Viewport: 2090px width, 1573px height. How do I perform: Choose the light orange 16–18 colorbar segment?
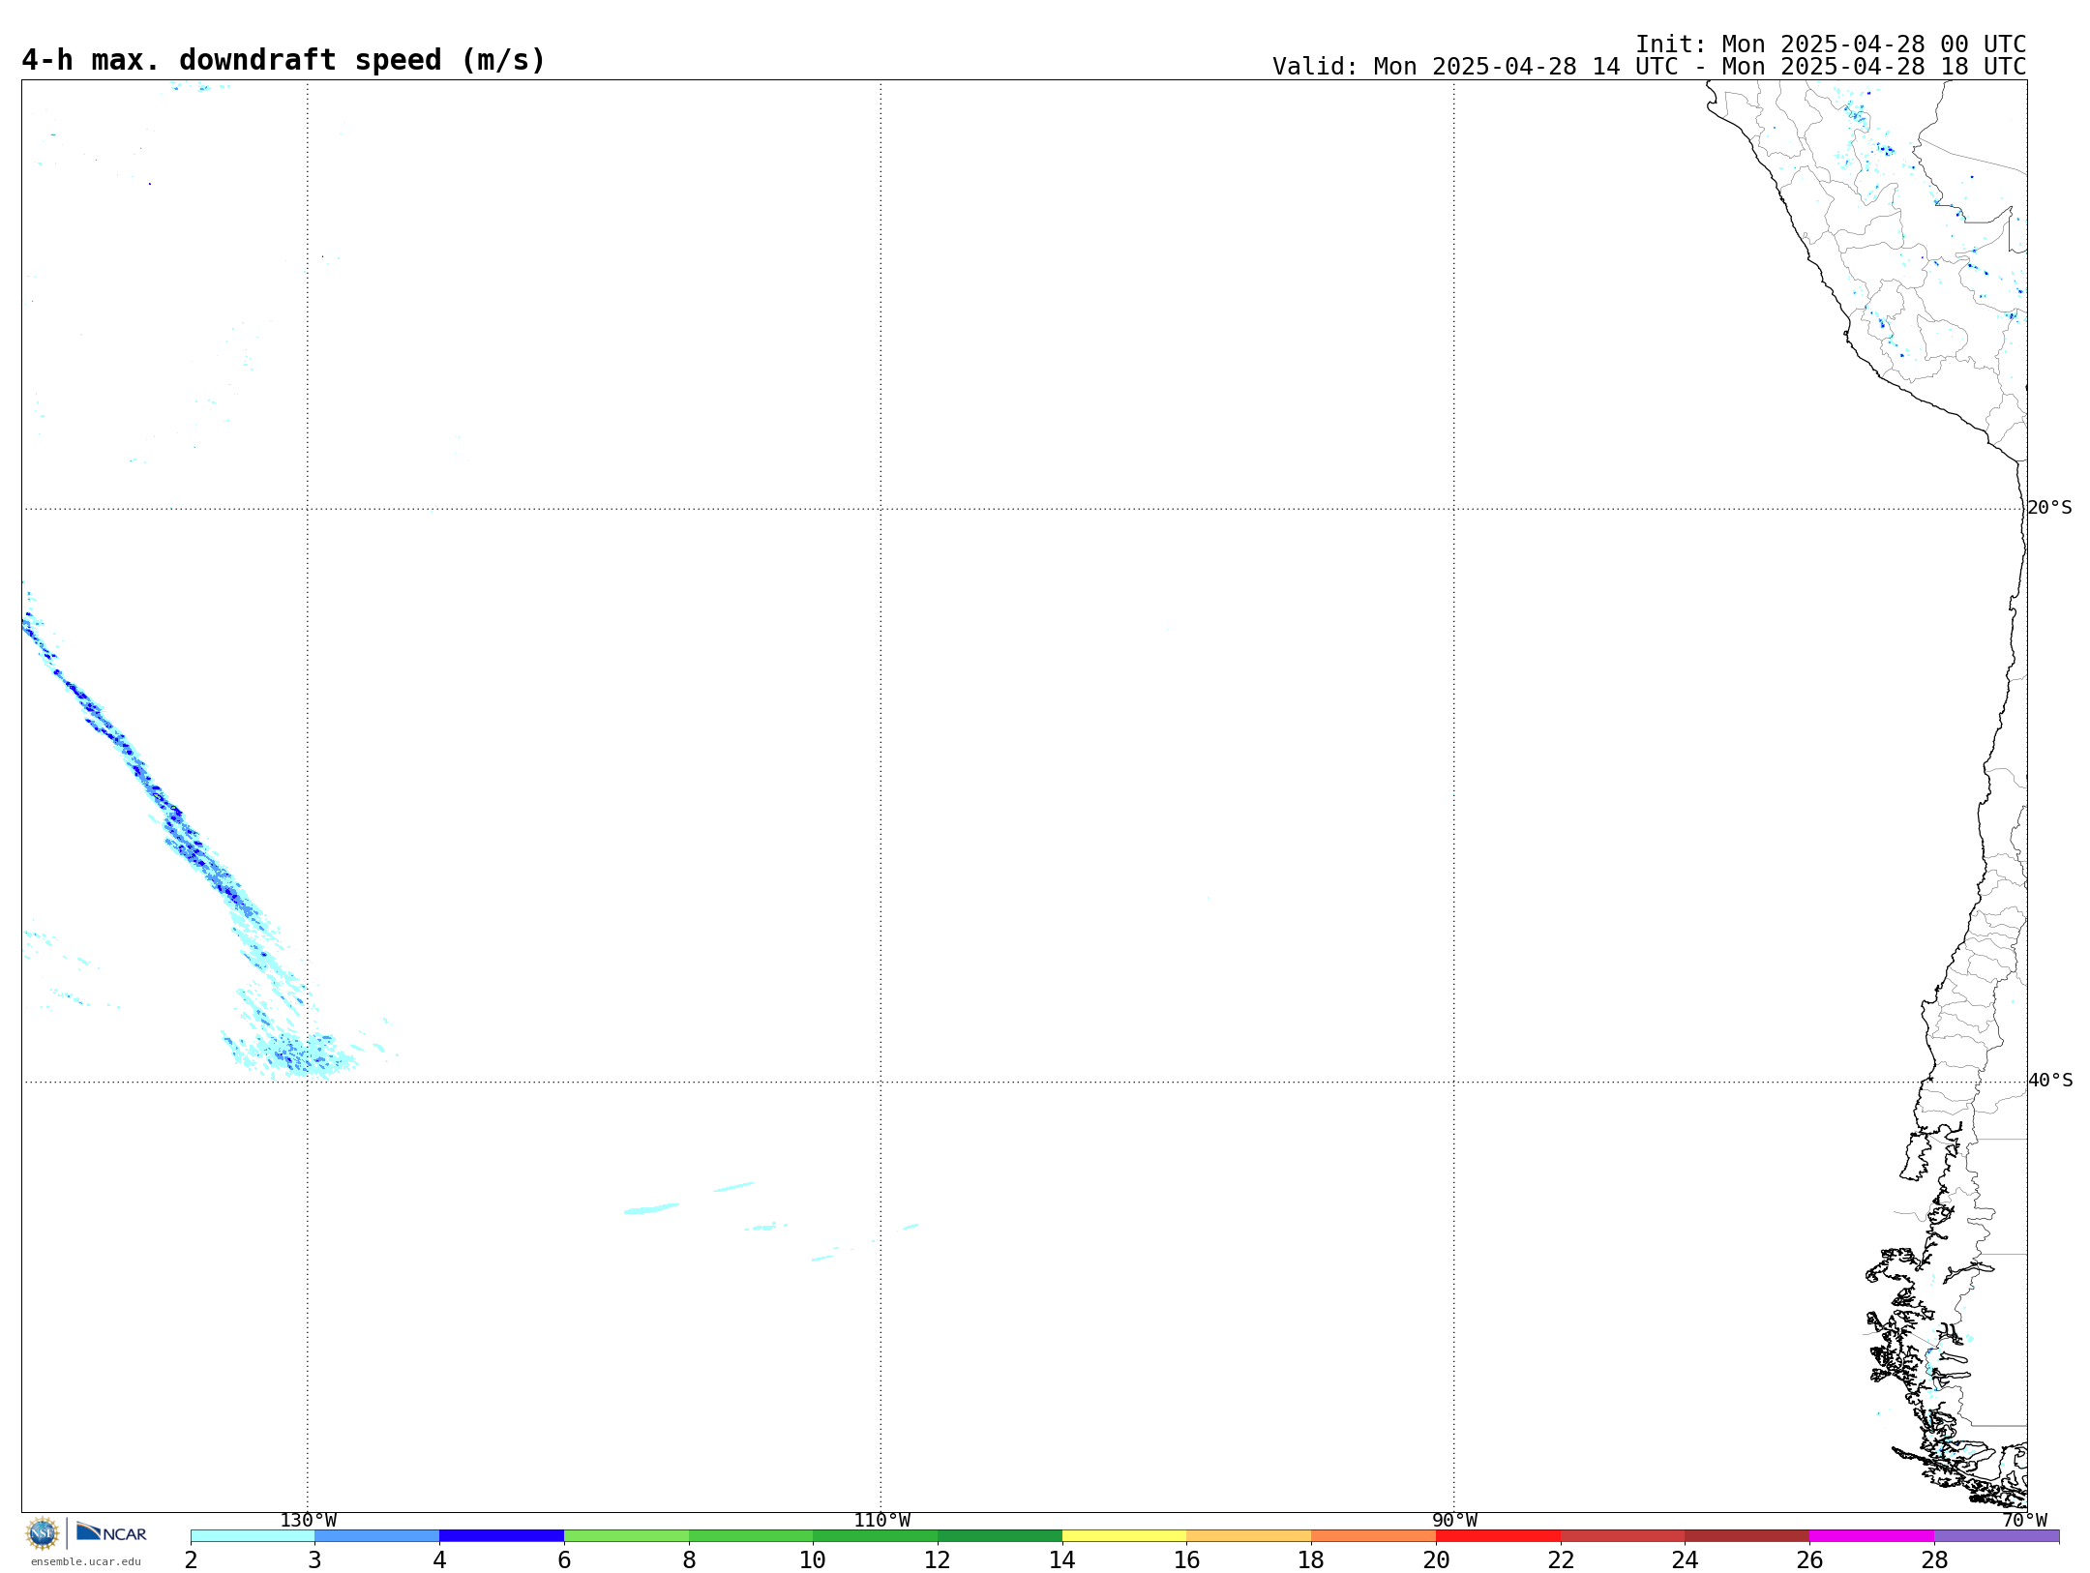(x=1249, y=1536)
